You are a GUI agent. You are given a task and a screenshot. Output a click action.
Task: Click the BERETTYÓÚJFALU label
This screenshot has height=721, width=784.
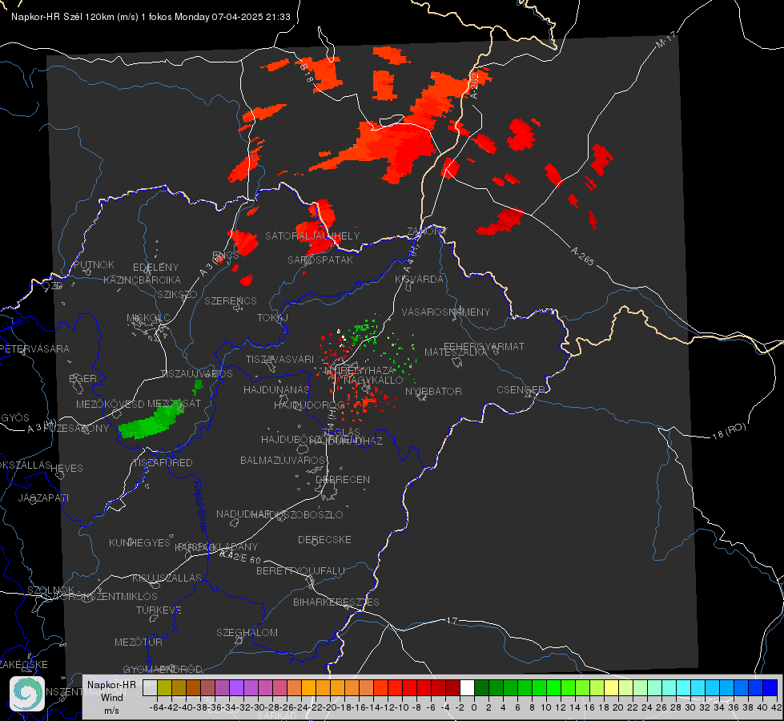pyautogui.click(x=300, y=570)
